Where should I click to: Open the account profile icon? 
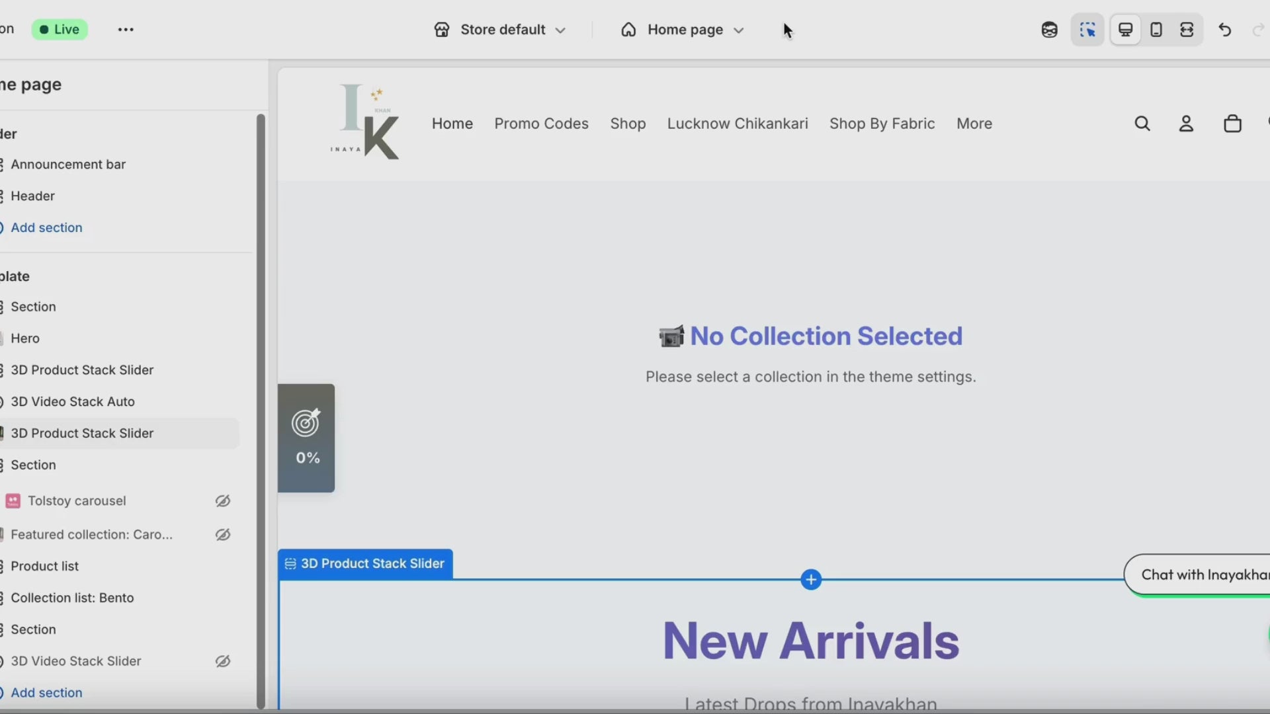[x=1186, y=124]
